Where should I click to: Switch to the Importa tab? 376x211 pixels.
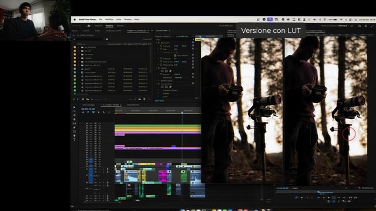click(98, 26)
